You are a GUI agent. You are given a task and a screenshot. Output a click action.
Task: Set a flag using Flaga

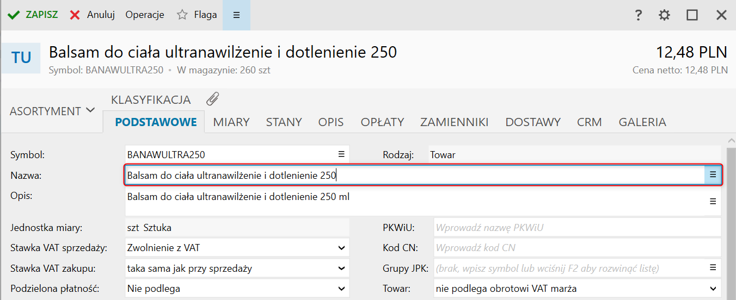click(x=197, y=15)
